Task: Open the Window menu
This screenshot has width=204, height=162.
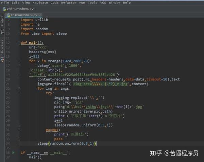Action: point(114,3)
